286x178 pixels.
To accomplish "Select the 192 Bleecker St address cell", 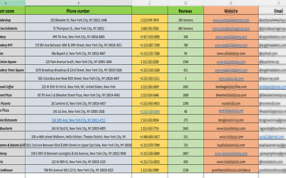I will [x=78, y=20].
